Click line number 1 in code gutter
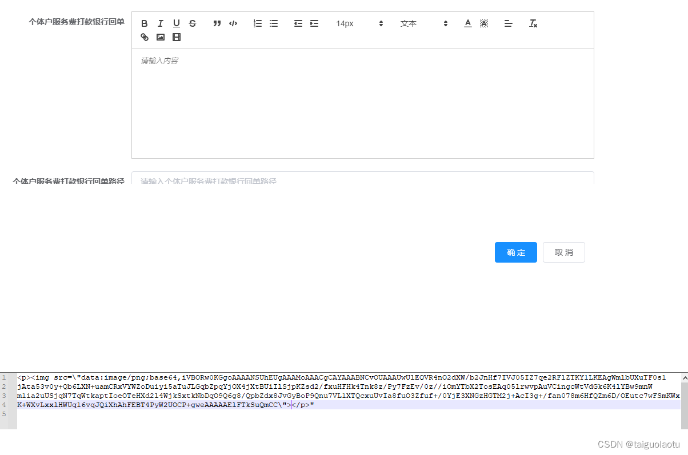688x455 pixels. (x=3, y=377)
